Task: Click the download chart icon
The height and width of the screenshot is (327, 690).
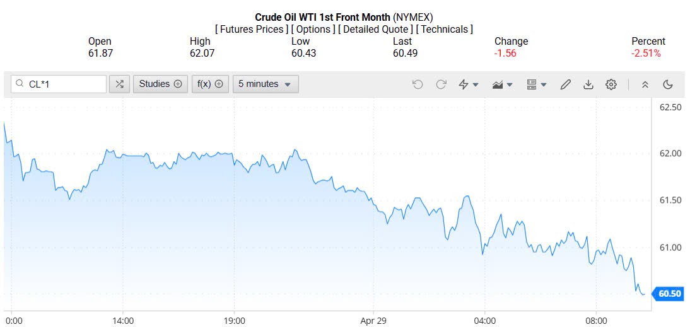Action: pyautogui.click(x=588, y=84)
